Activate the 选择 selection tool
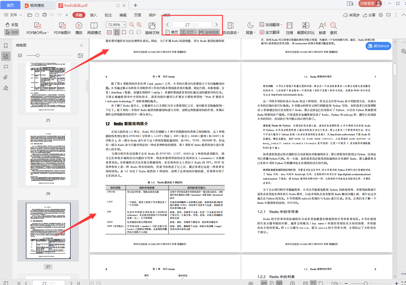Screen dimensions: 406x285 pyautogui.click(x=12, y=32)
